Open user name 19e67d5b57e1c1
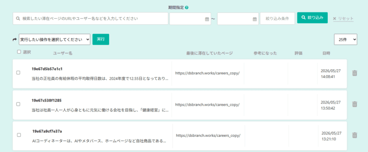The image size is (368, 152). [47, 69]
